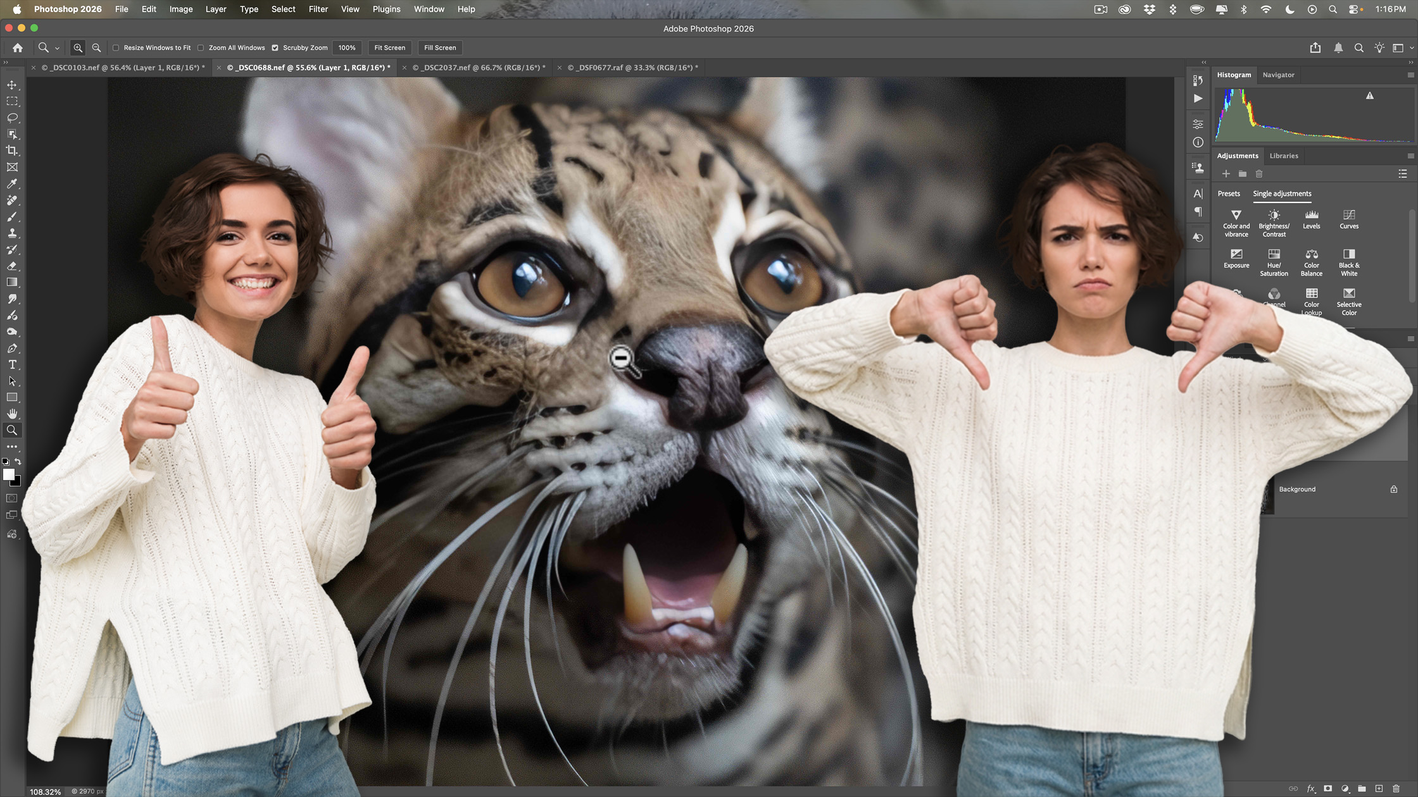Viewport: 1418px width, 797px height.
Task: Delete the selected layer via trash icon
Action: 1398,789
